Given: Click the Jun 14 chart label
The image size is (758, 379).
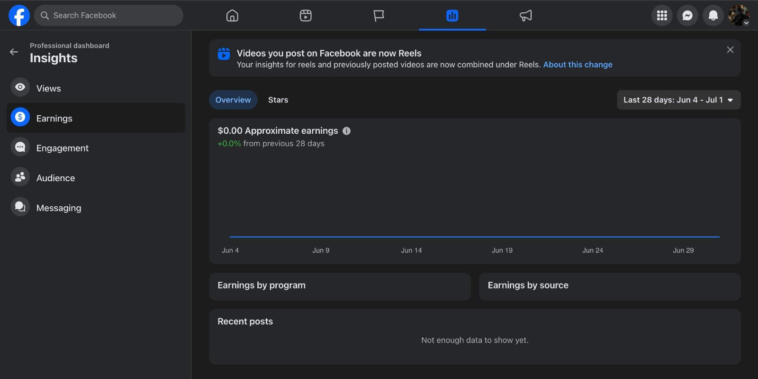Looking at the screenshot, I should (411, 250).
